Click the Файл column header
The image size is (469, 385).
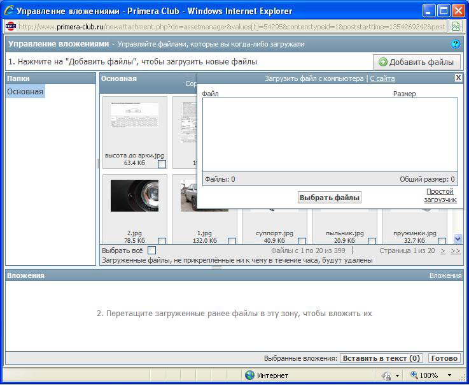click(210, 94)
